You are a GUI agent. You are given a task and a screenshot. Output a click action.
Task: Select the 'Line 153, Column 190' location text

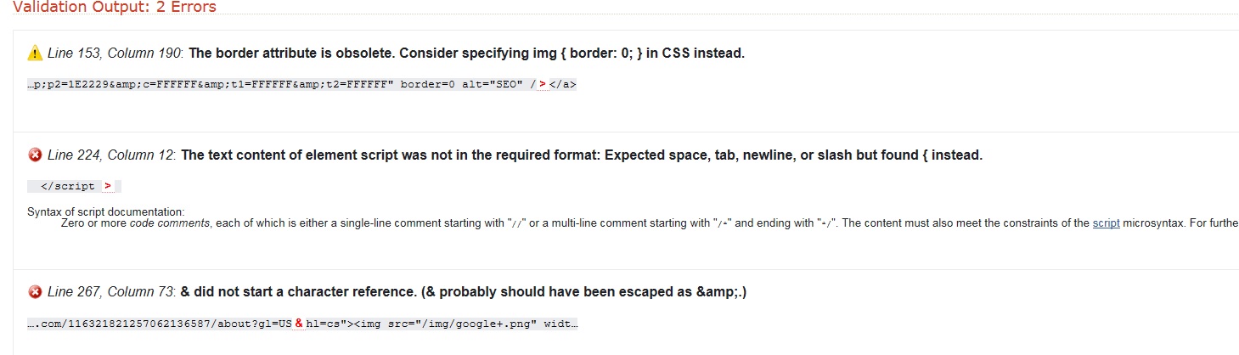[x=115, y=54]
